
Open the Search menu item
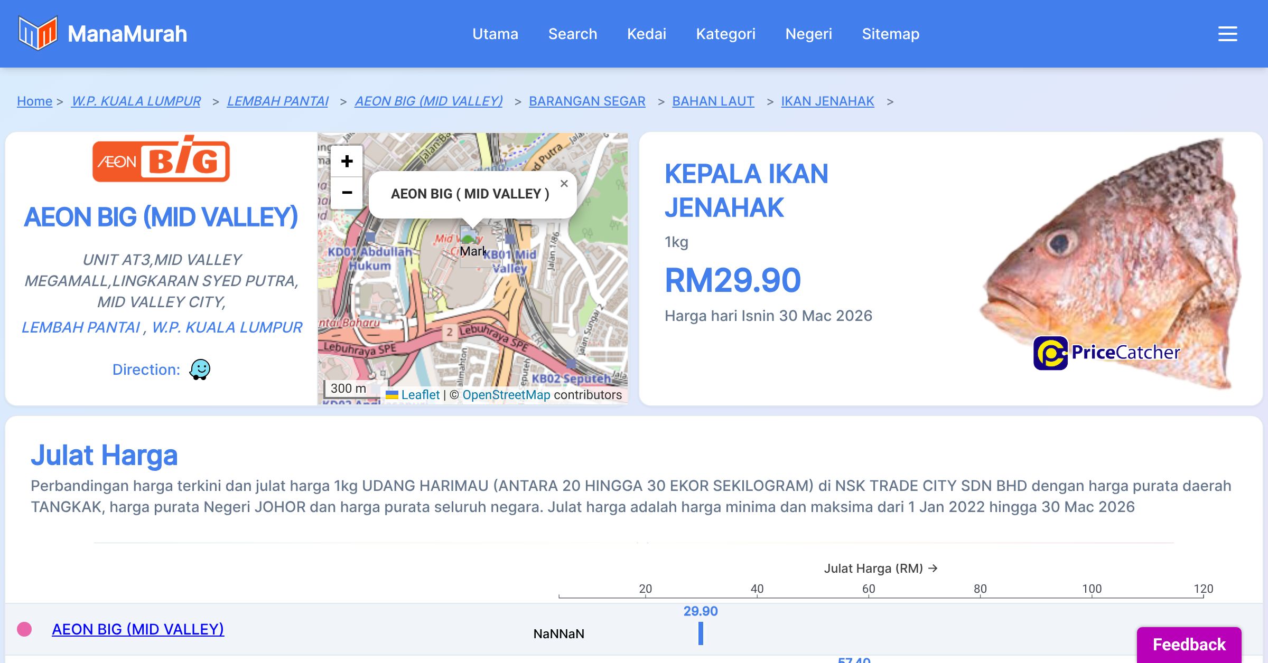572,34
